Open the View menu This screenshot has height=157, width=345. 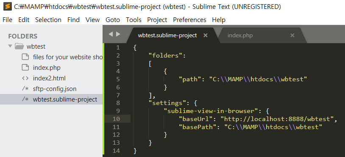tap(93, 20)
